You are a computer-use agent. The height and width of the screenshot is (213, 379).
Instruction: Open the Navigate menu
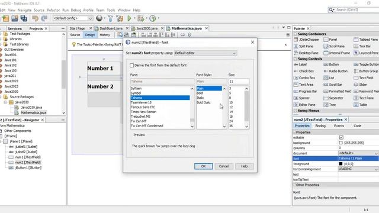[x=24, y=10]
